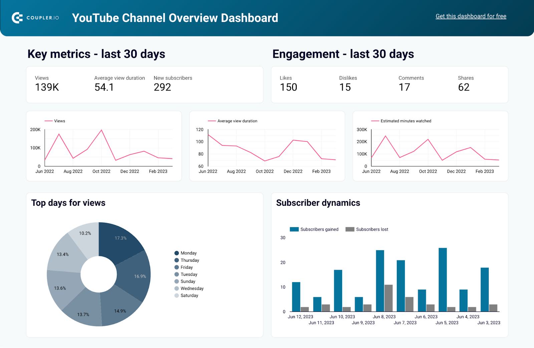Click the New subscribers 292 value
Viewport: 534px width, 348px height.
tap(162, 87)
